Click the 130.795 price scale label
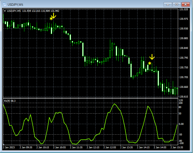The width and height of the screenshot is (193, 153). [x=184, y=58]
